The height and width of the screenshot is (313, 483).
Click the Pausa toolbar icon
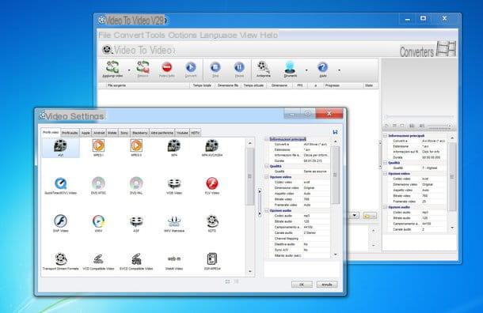pos(239,67)
